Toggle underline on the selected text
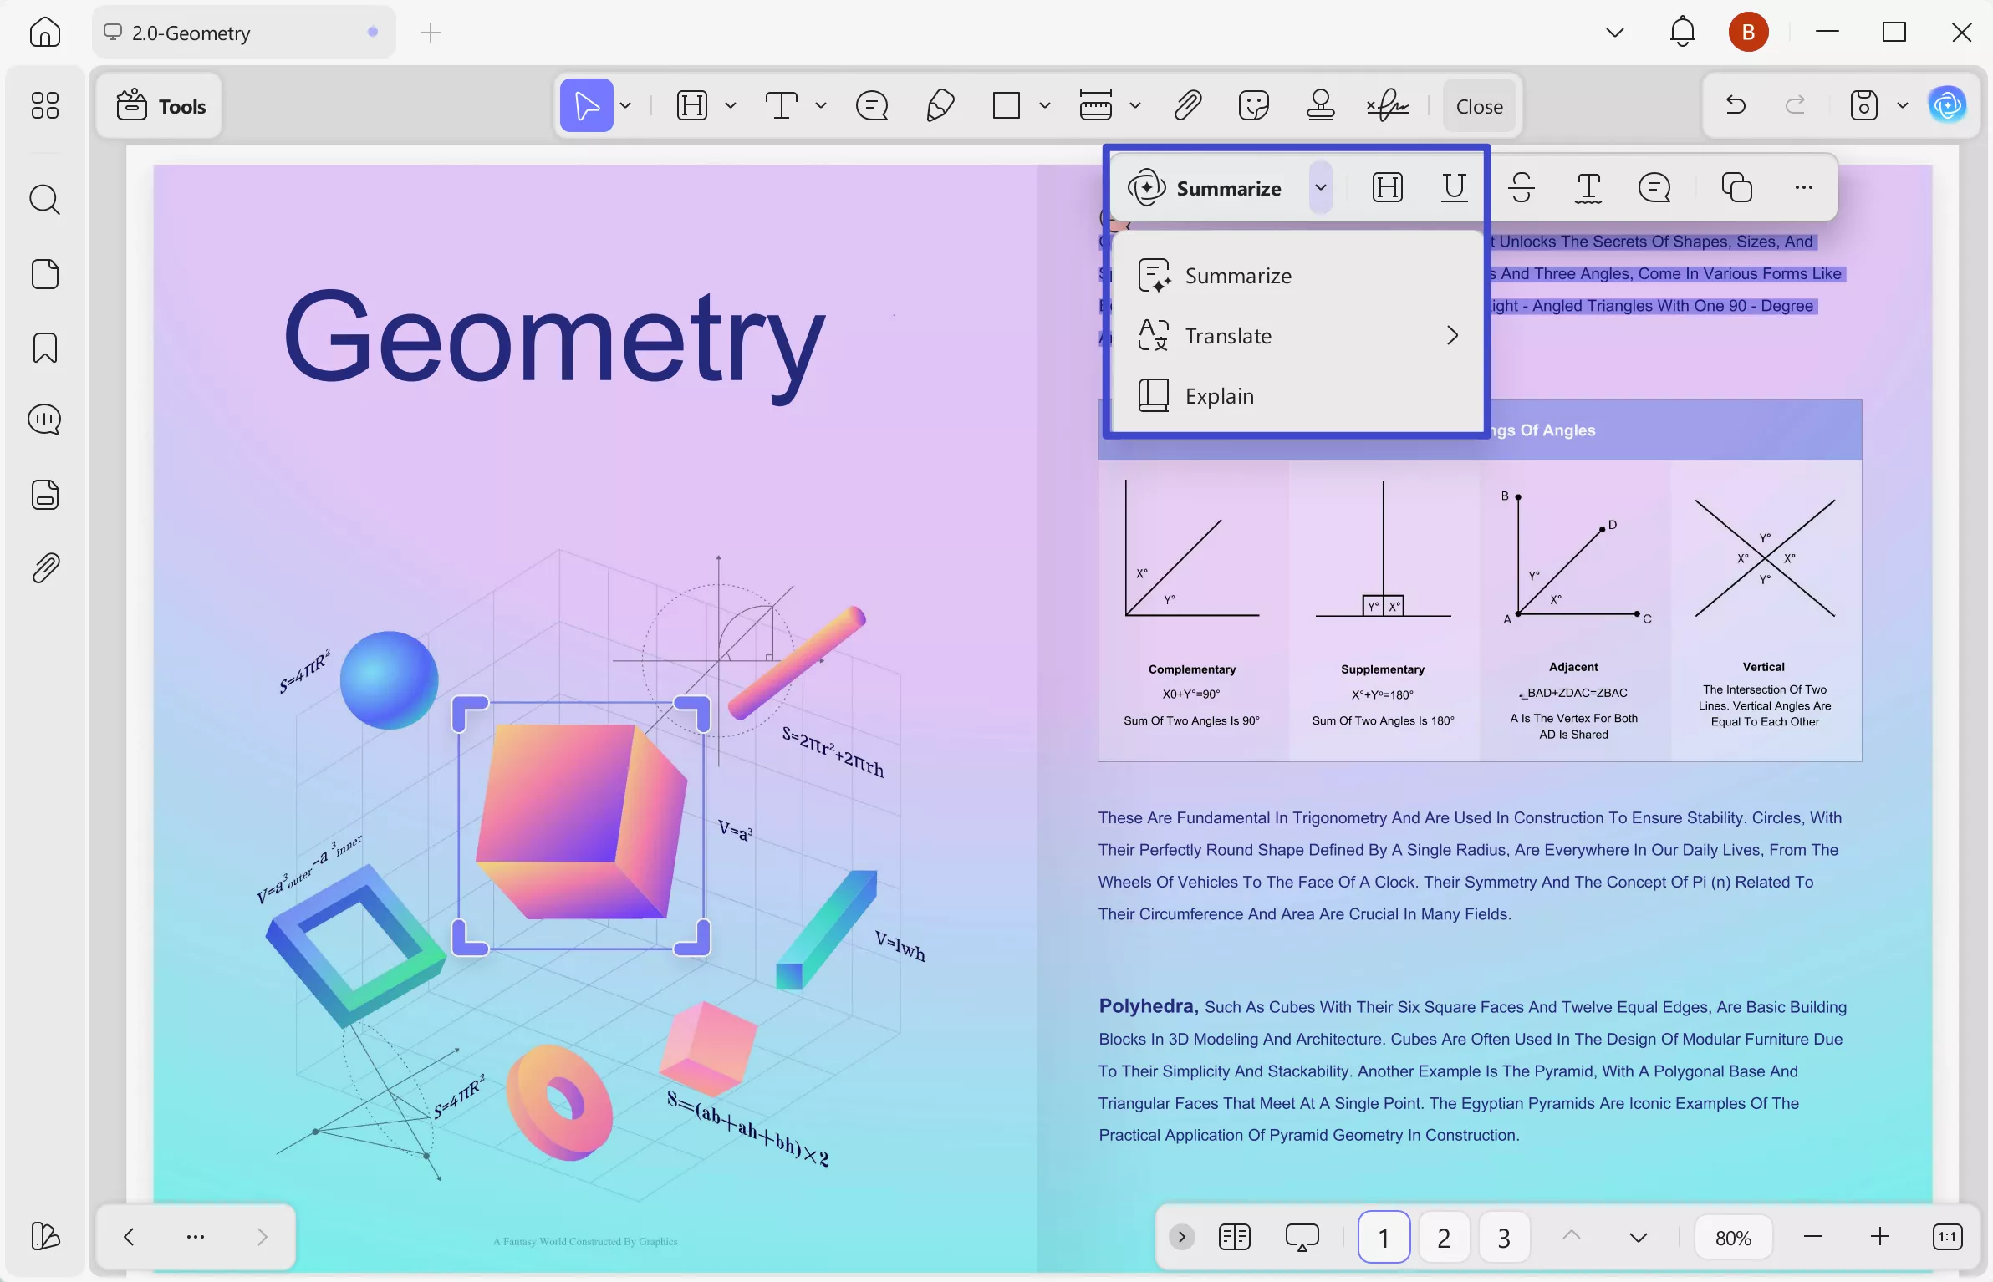Screen dimensions: 1993x1282 coord(1455,187)
